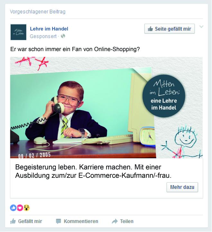Click the globe public visibility icon

63,36
